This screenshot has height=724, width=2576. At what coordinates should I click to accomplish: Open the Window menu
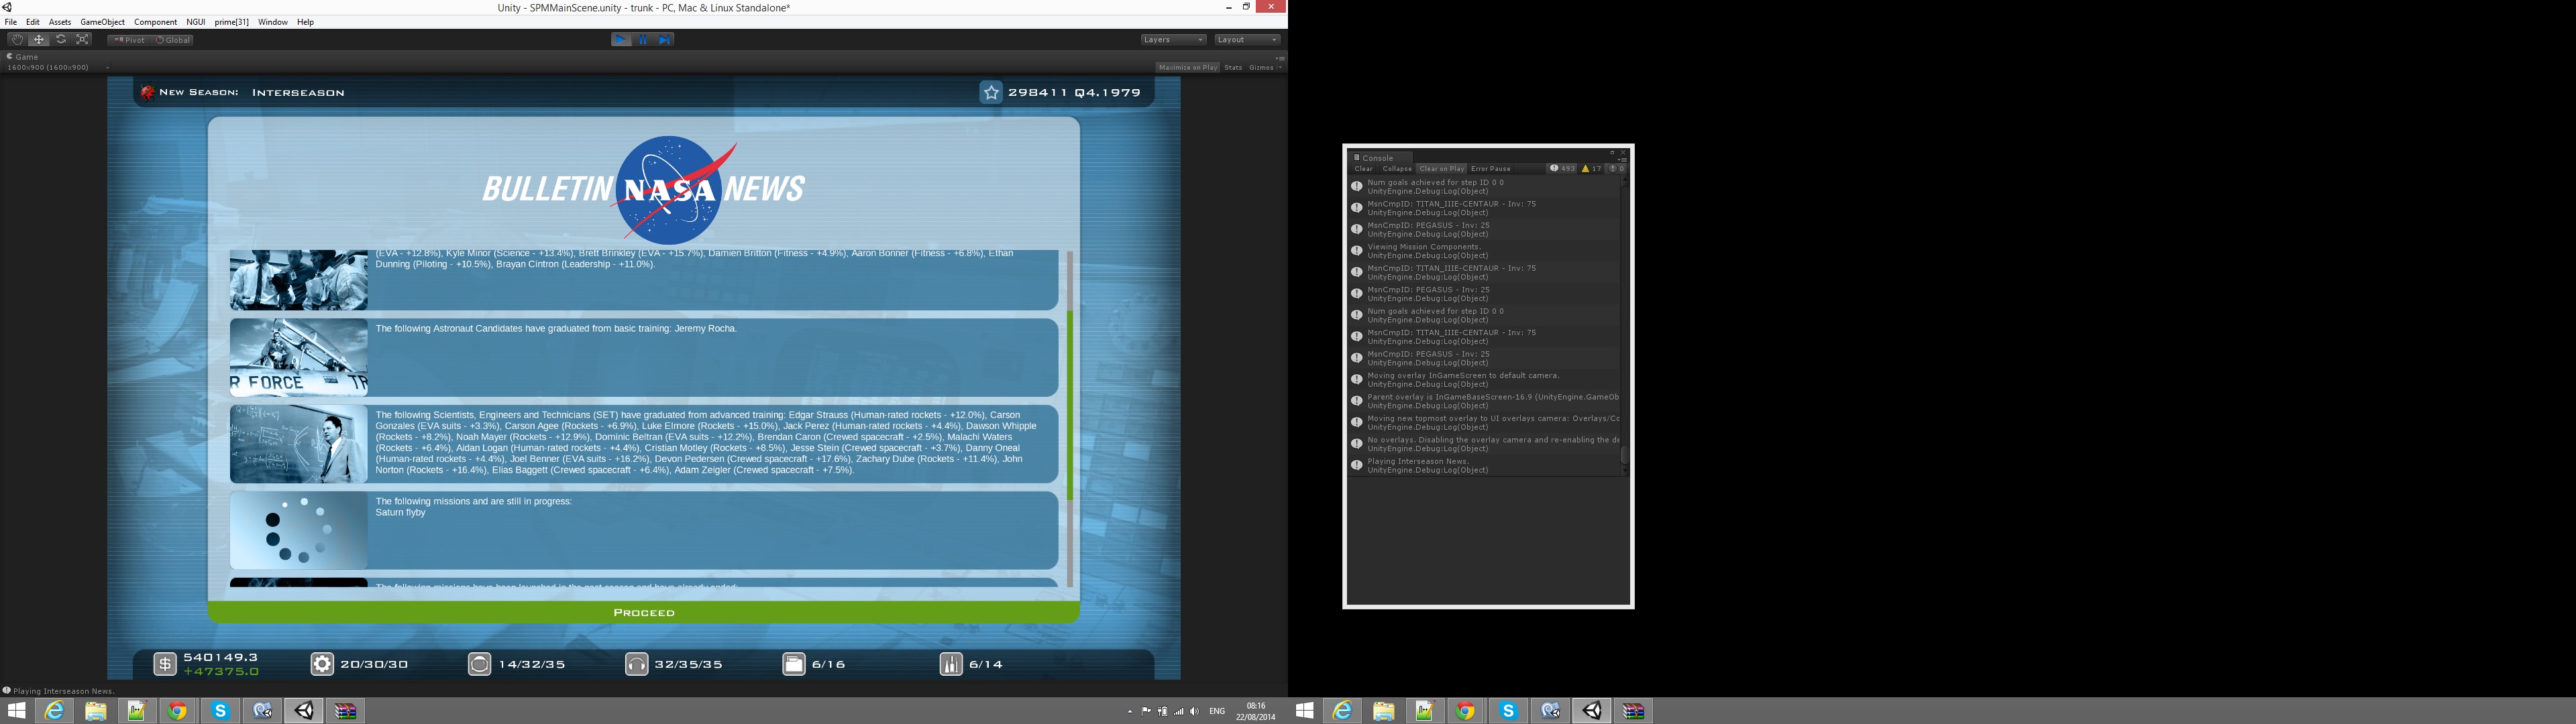tap(272, 22)
